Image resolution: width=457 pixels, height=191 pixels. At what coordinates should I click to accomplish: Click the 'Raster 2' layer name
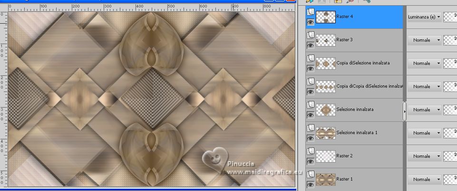(x=344, y=156)
